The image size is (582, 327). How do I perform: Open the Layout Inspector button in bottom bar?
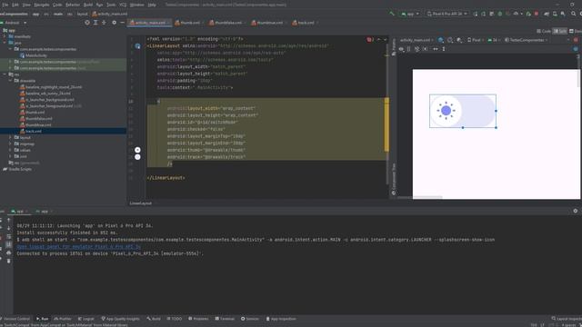point(567,319)
